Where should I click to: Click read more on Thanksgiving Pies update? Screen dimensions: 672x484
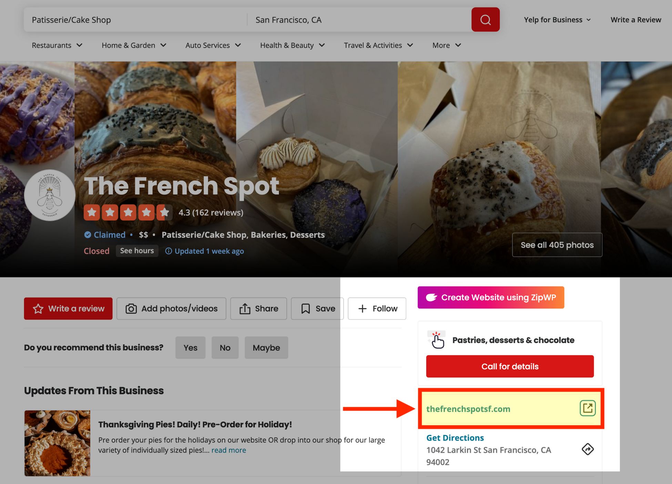tap(228, 450)
